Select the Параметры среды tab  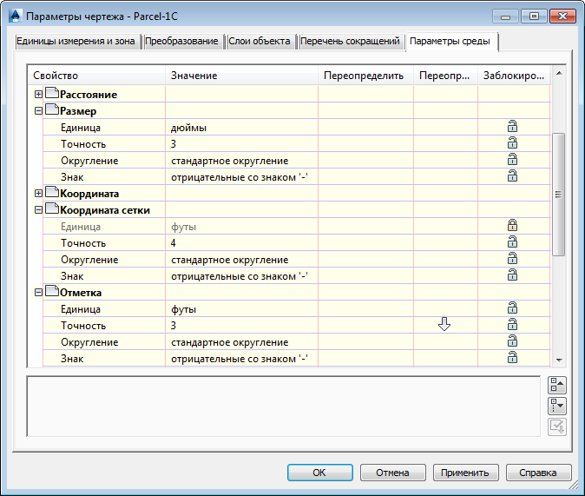click(x=451, y=42)
